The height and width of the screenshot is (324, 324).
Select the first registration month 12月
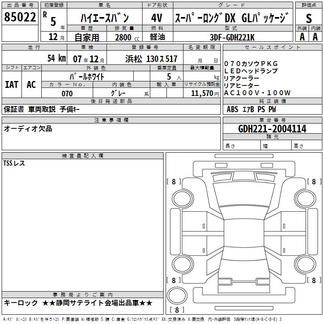point(56,37)
